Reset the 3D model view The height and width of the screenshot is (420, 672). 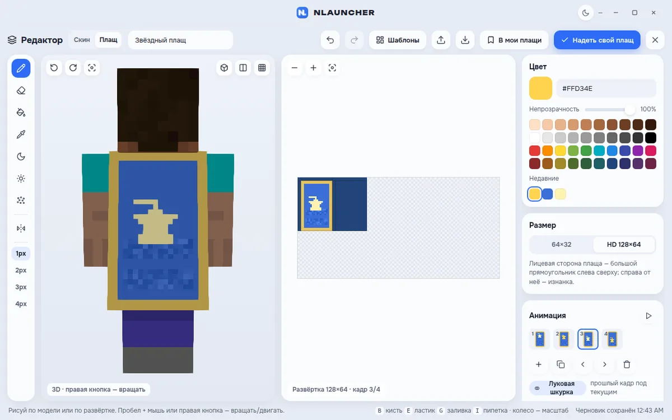pos(92,68)
